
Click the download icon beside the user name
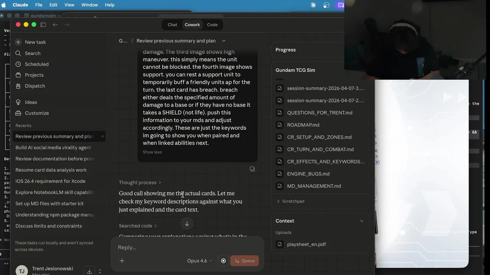pos(89,271)
